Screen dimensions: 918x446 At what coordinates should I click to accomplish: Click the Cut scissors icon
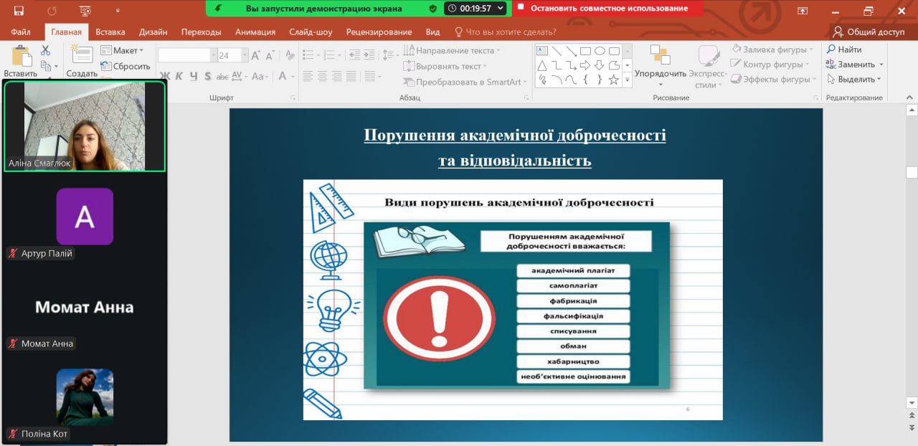pyautogui.click(x=46, y=51)
